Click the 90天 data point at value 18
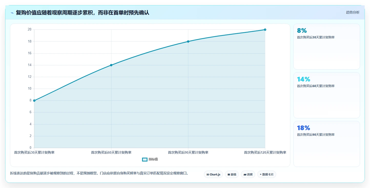The width and height of the screenshot is (370, 188). (x=188, y=41)
